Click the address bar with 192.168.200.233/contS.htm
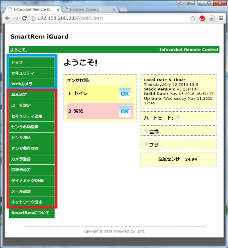 click(x=110, y=18)
